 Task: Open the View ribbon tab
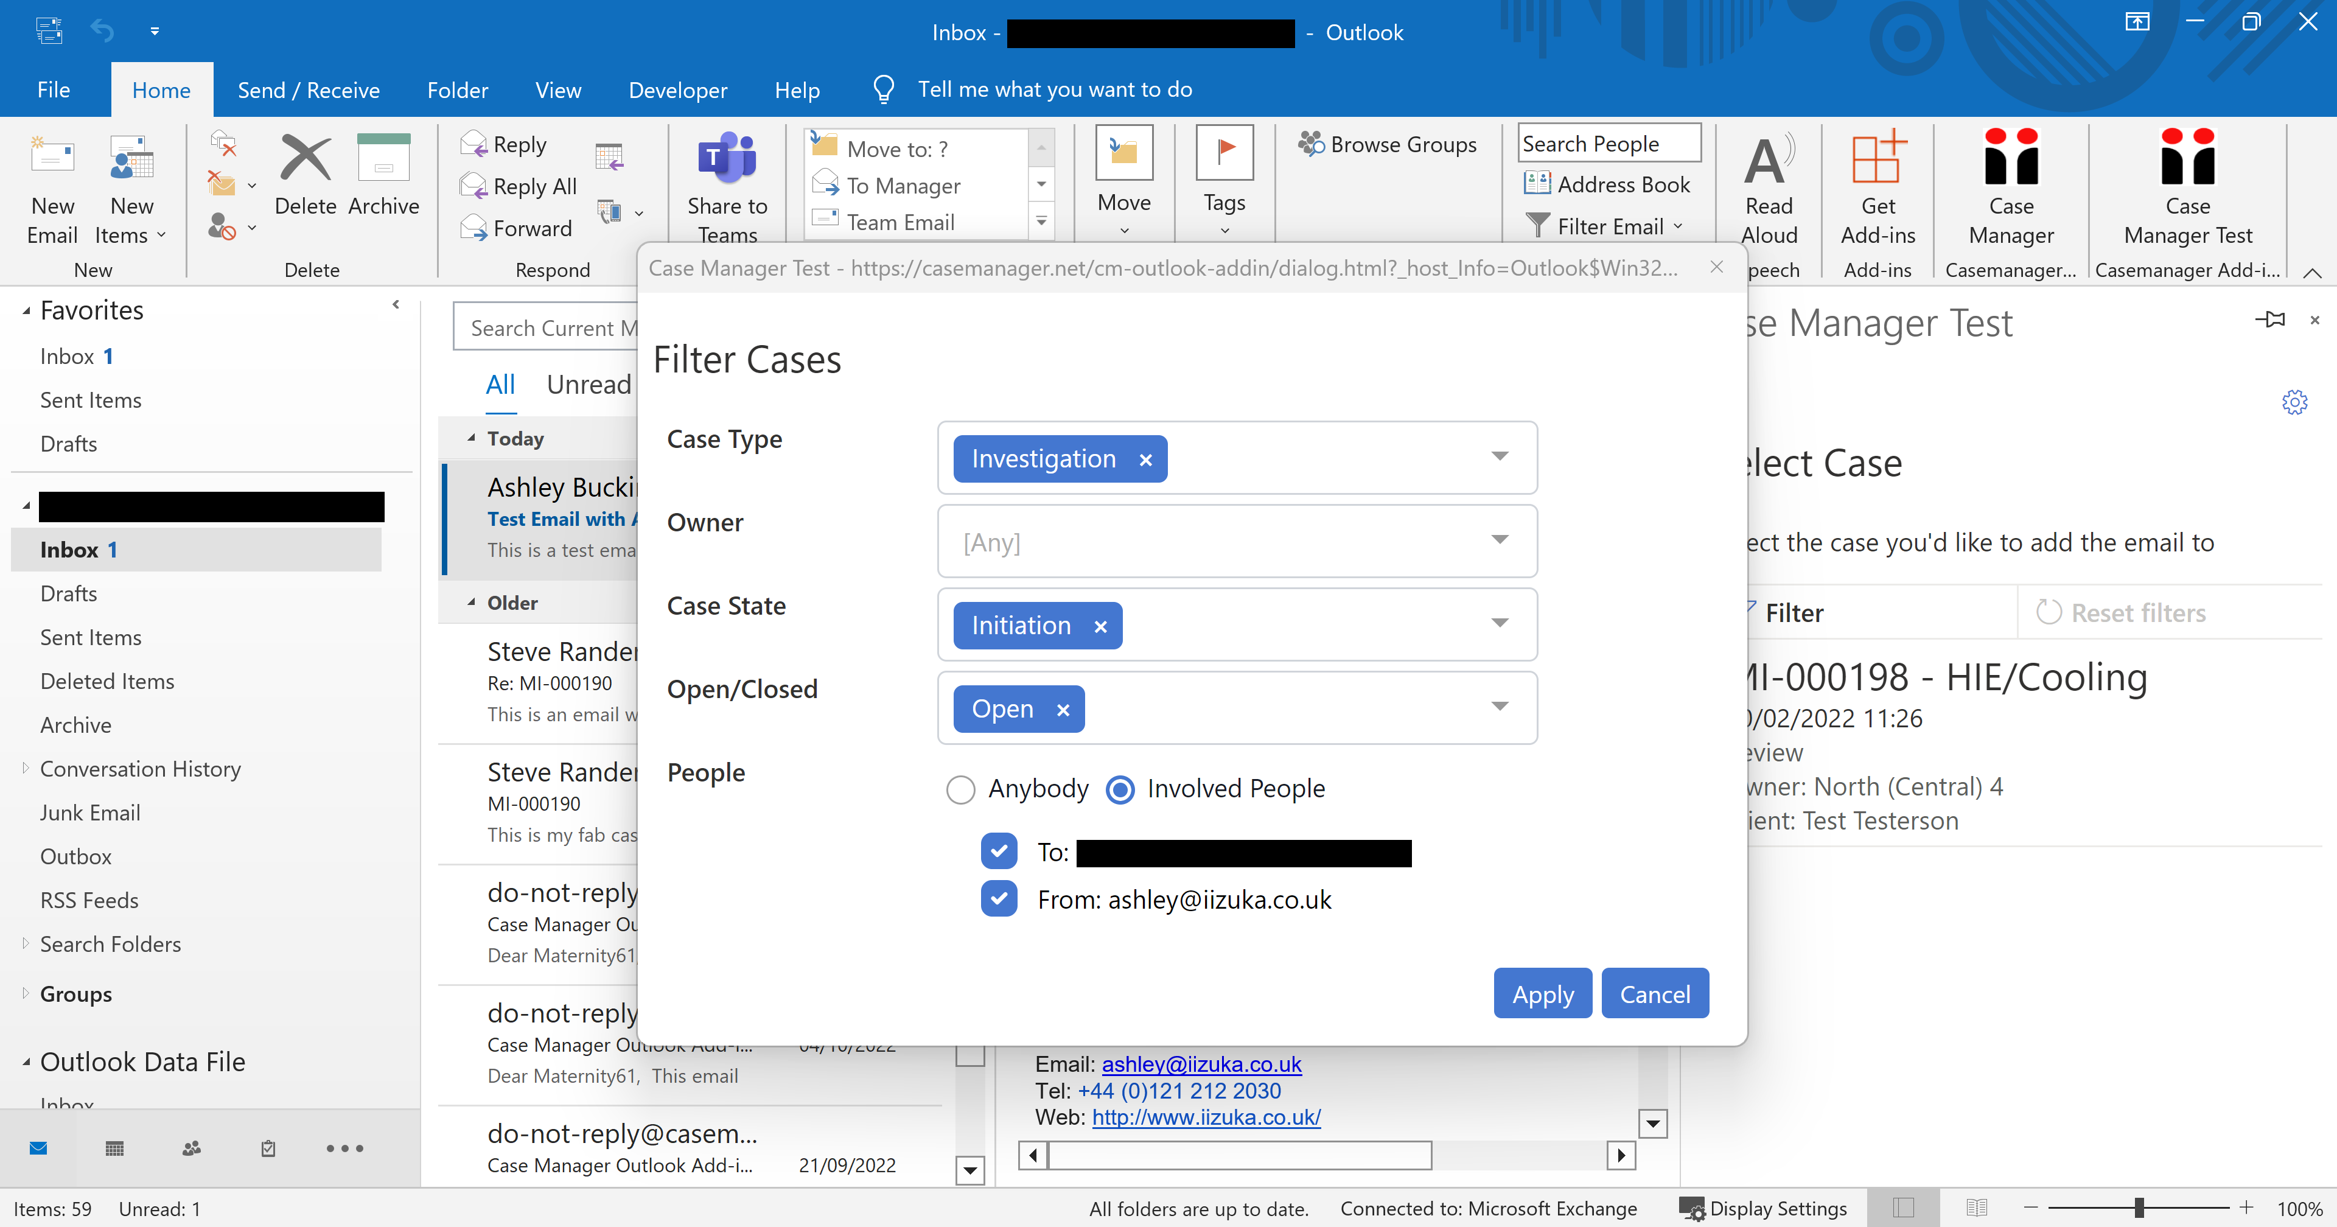(x=558, y=90)
